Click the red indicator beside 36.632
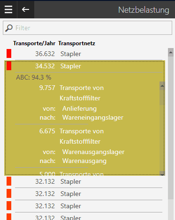The width and height of the screenshot is (175, 220). 9,53
